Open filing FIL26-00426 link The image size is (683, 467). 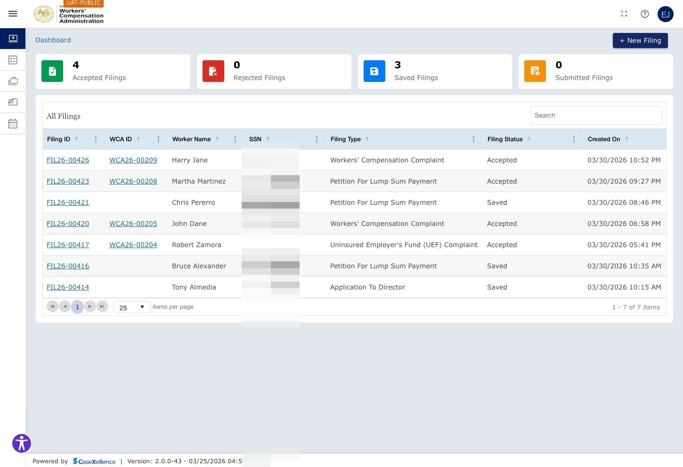(68, 160)
